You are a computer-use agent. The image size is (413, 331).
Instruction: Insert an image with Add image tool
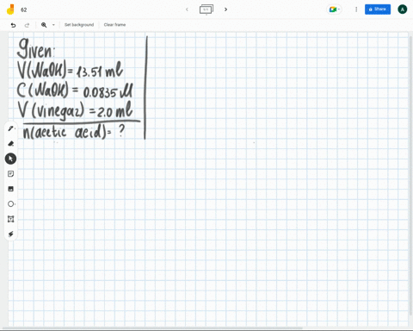point(11,189)
